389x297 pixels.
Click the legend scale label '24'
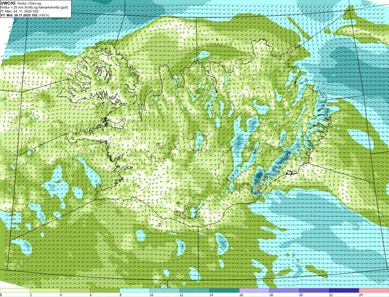pos(361,295)
